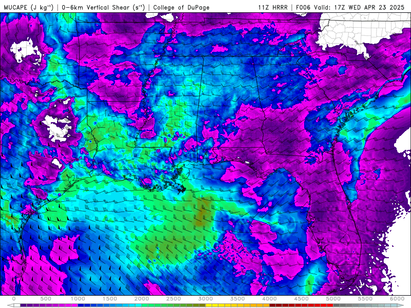This screenshot has height=308, width=411.
Task: Click the 0 value on the color scale
Action: pos(14,299)
